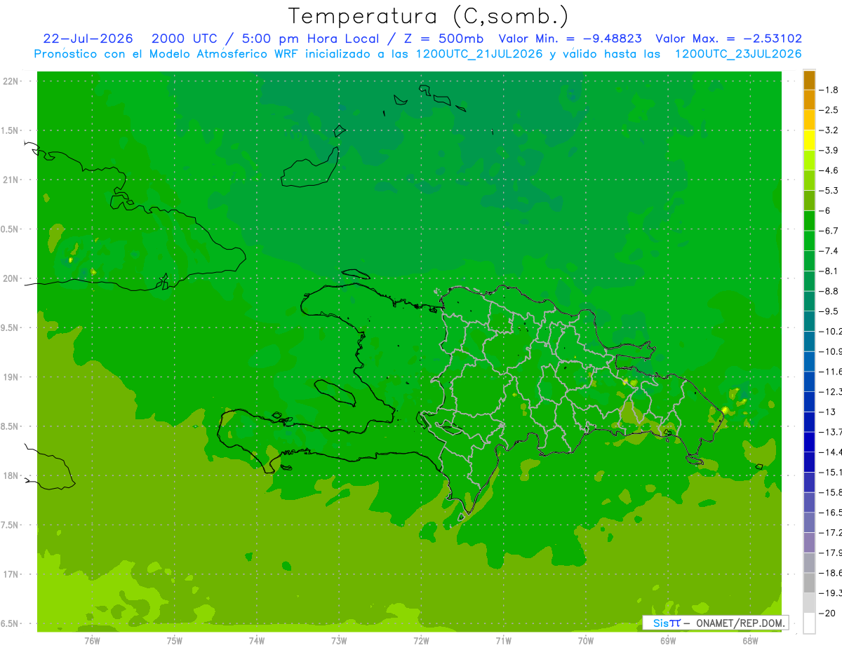Click the longitude label '68W'
The height and width of the screenshot is (650, 842).
pos(749,641)
